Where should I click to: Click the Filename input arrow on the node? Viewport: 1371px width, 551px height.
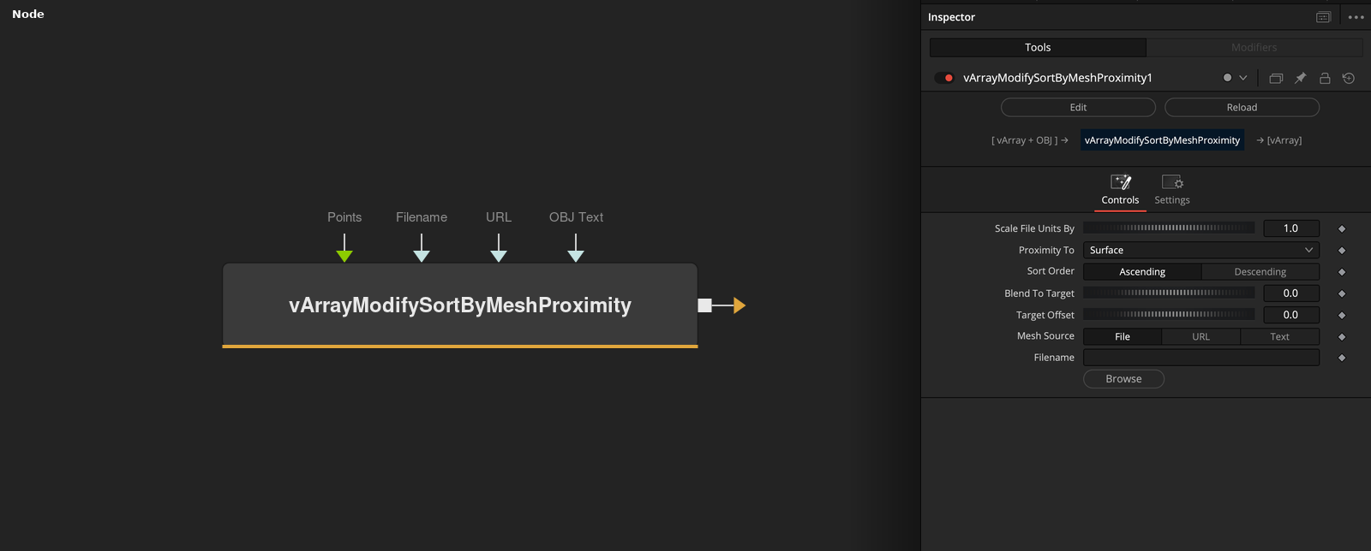point(422,255)
